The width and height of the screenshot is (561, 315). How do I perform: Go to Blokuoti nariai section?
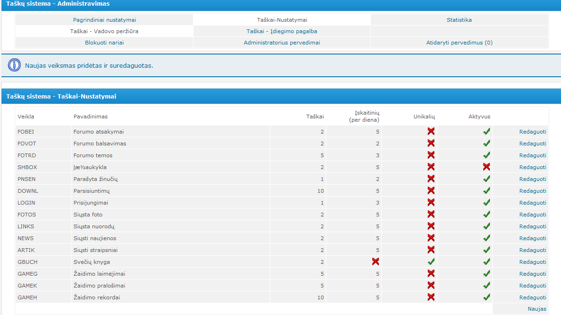[x=104, y=43]
